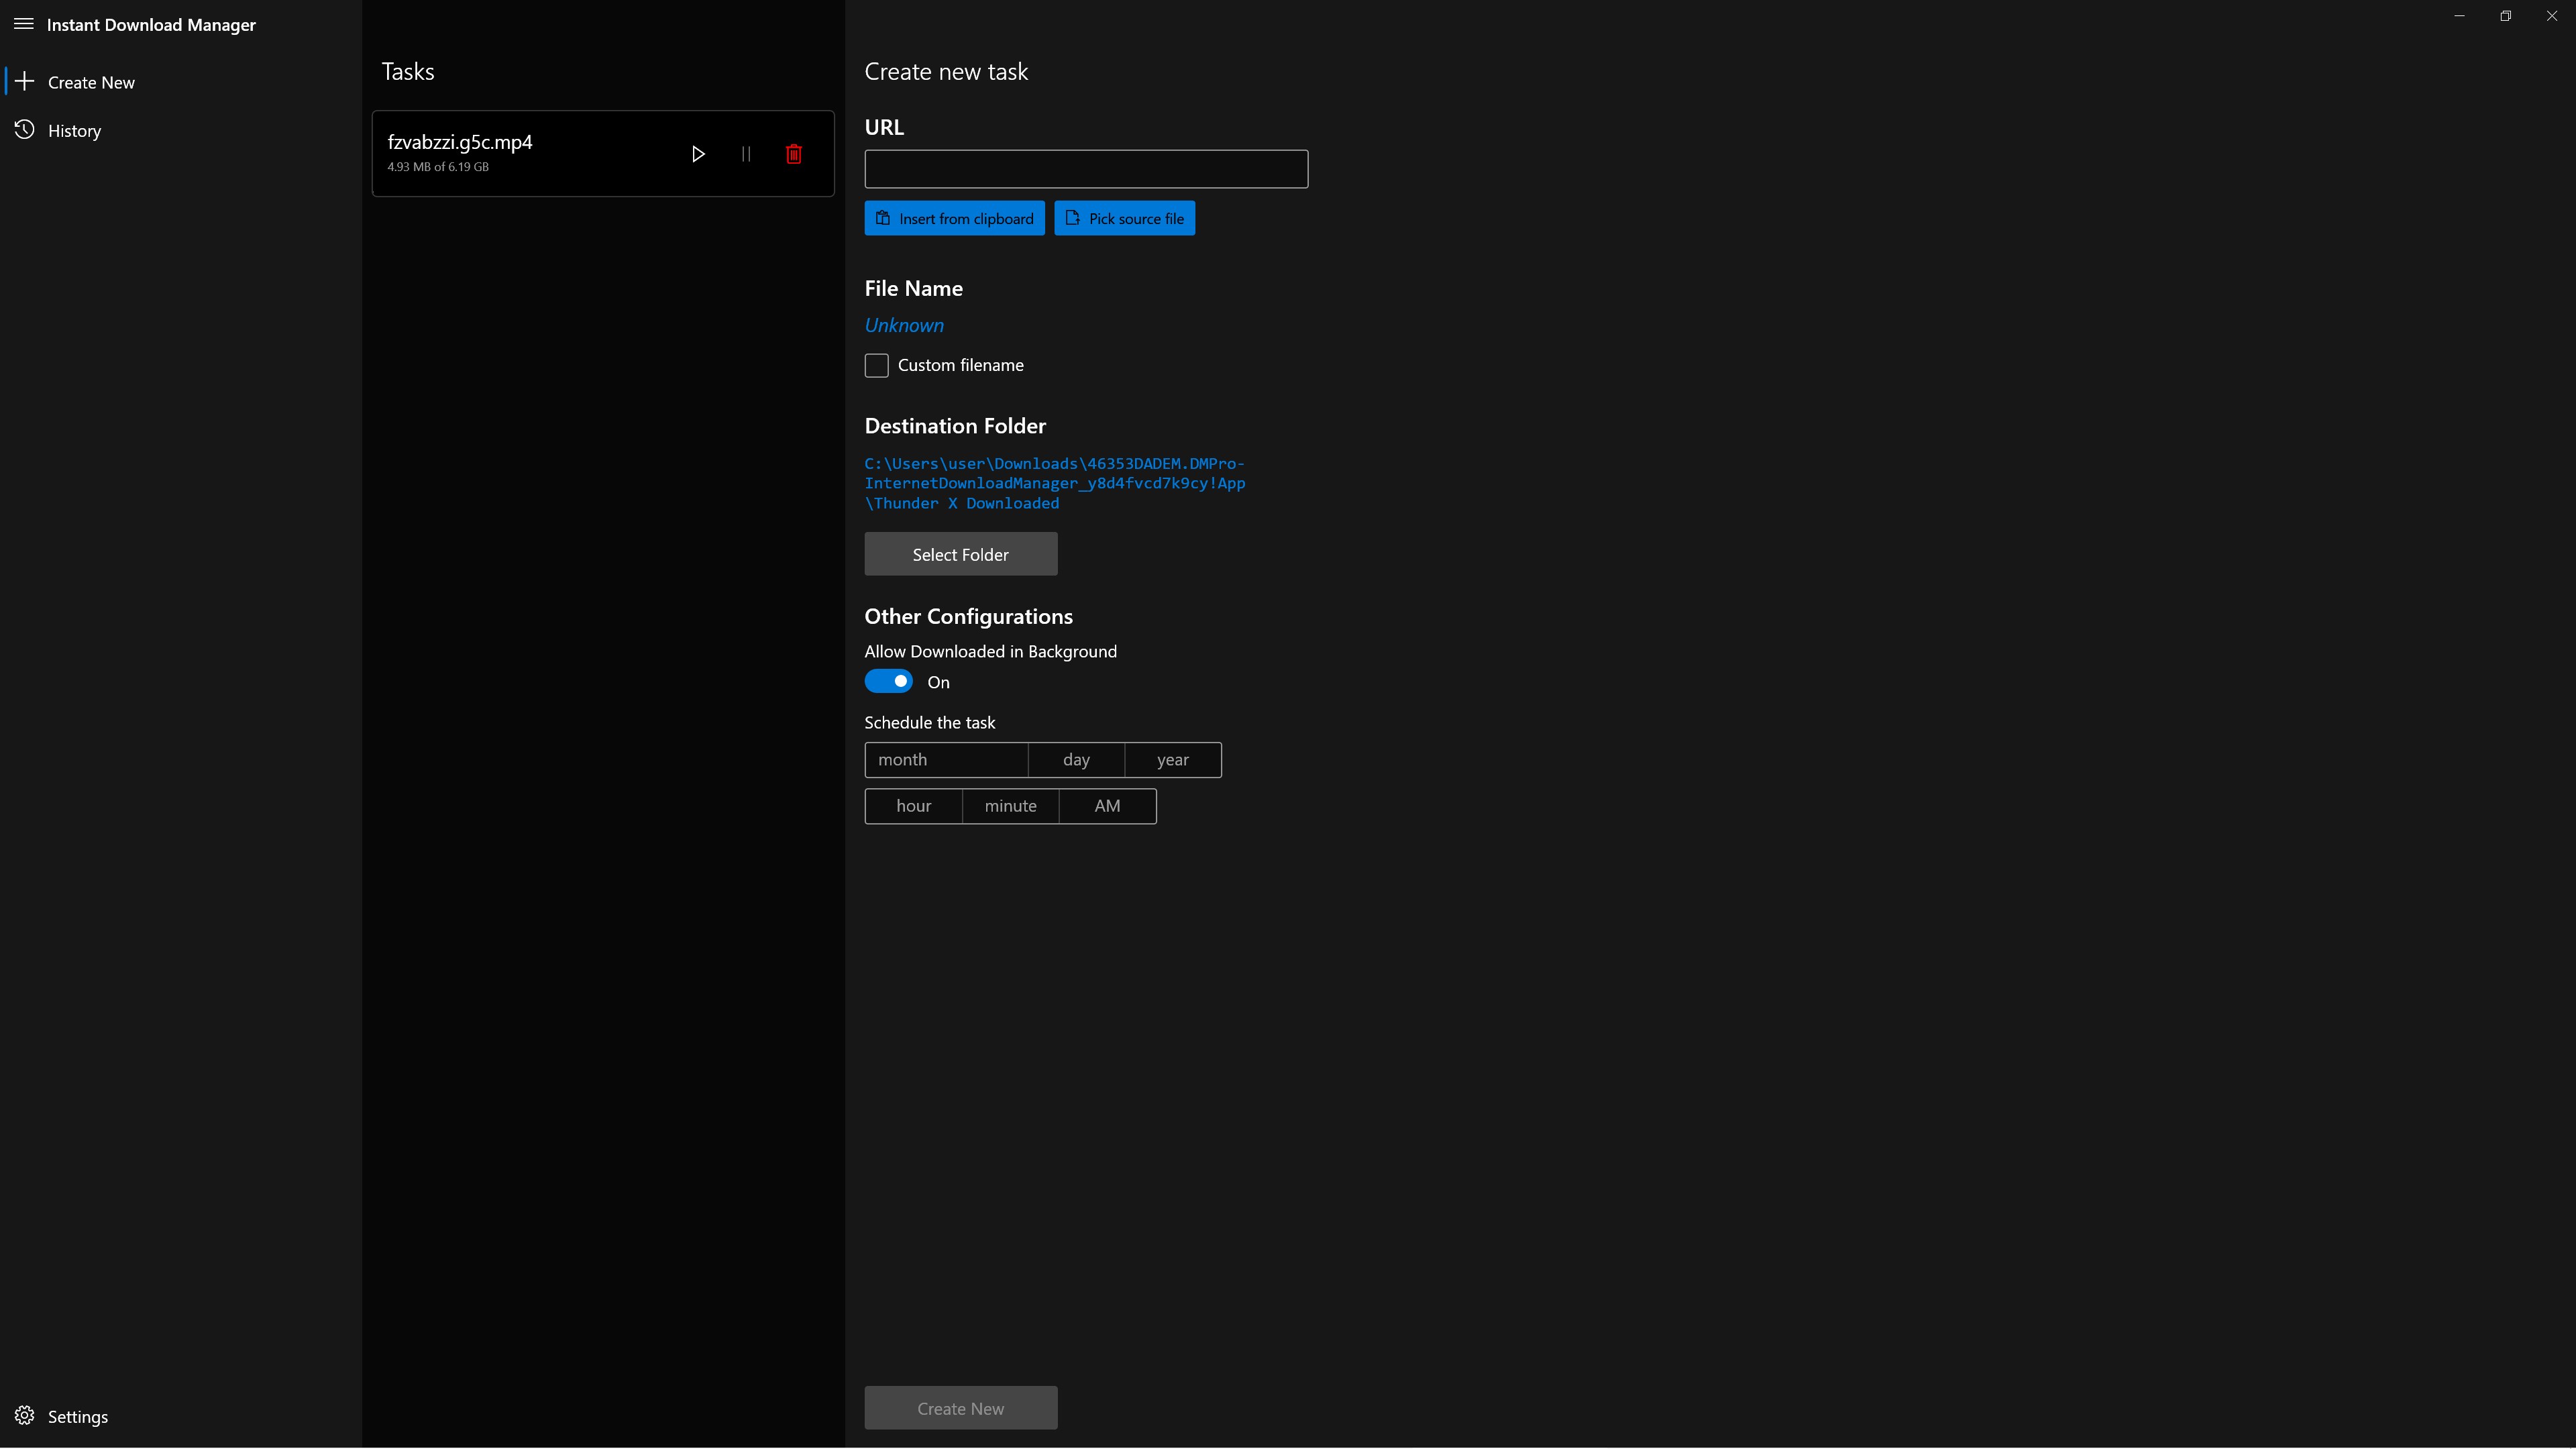Viewport: 2576px width, 1449px height.
Task: Delete the fzvabzzi.g5c.mp4 task
Action: [x=794, y=154]
